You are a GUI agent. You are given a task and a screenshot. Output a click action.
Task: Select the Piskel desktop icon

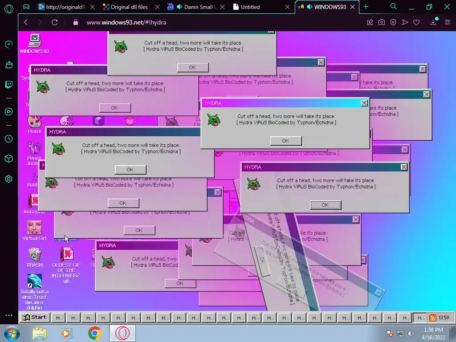click(34, 125)
